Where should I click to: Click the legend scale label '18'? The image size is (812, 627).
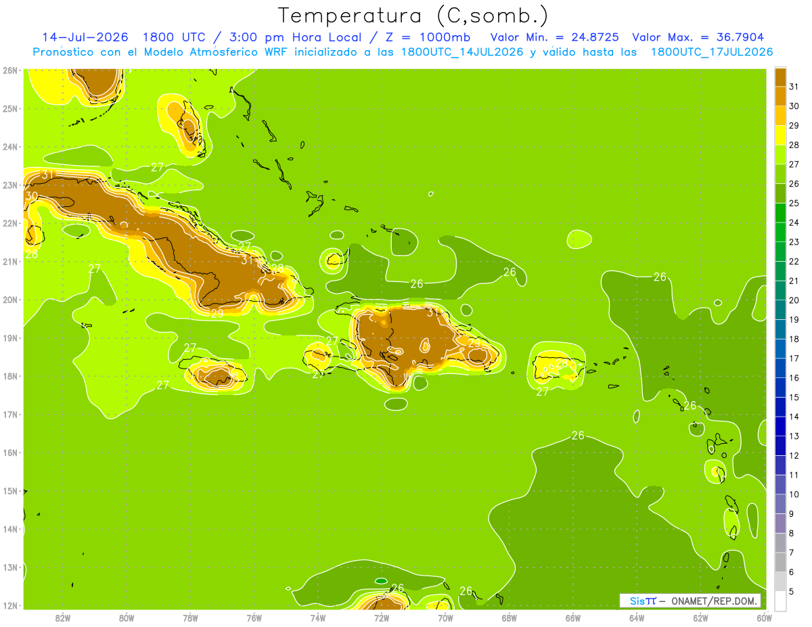(794, 339)
